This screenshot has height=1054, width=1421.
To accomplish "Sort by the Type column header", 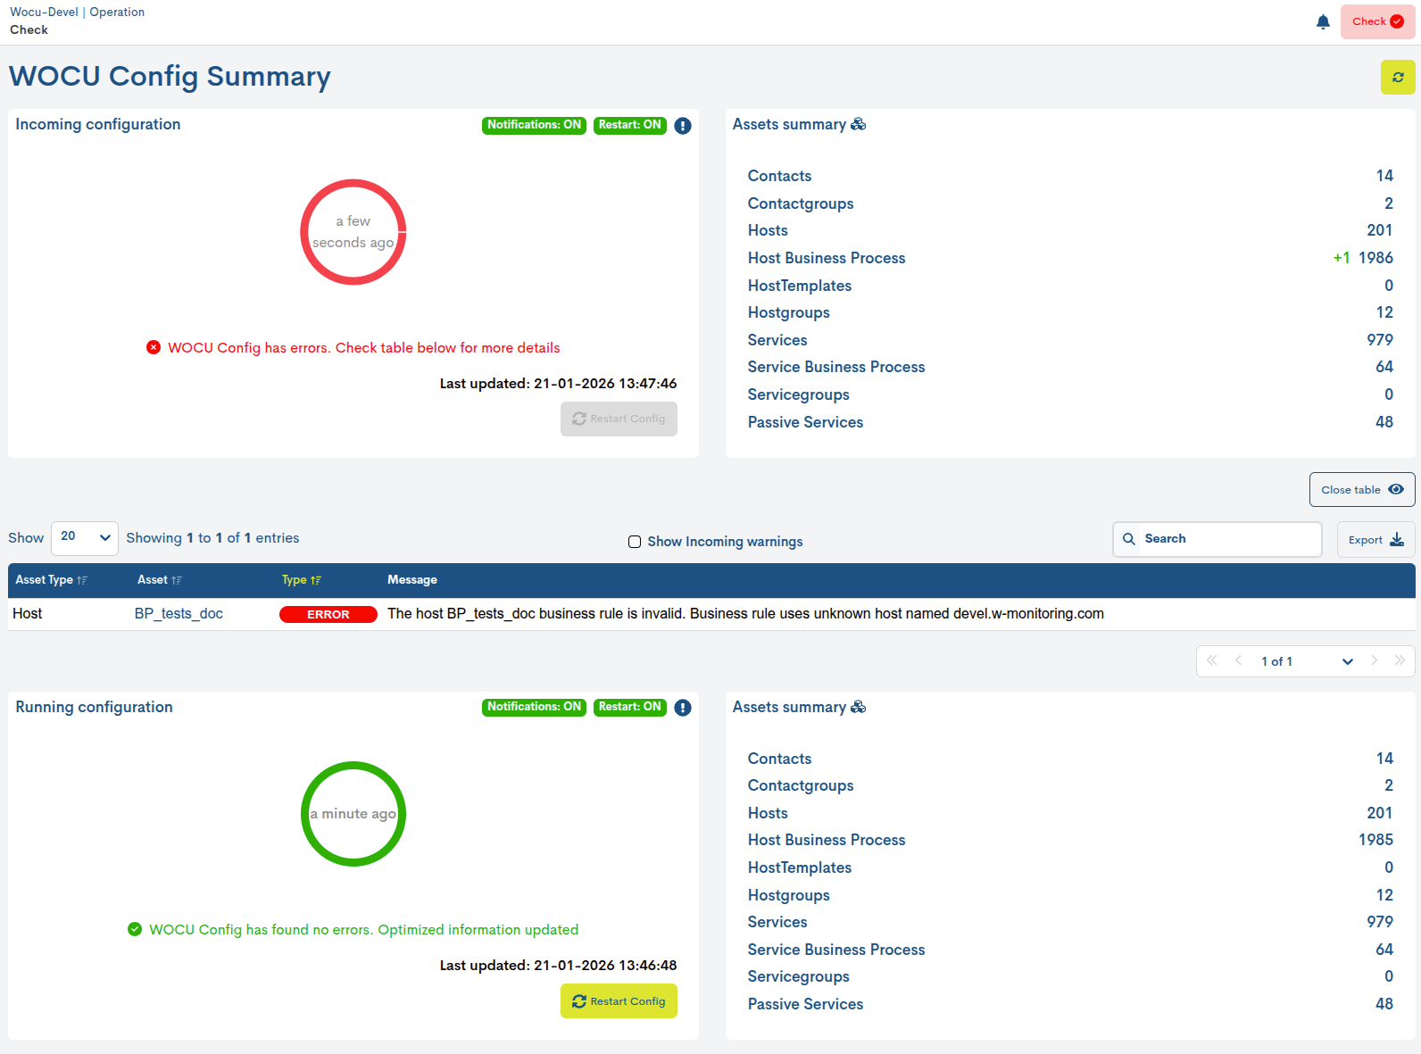I will (x=301, y=580).
